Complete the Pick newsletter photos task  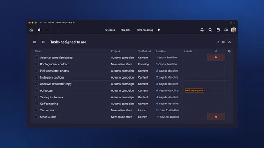37,71
